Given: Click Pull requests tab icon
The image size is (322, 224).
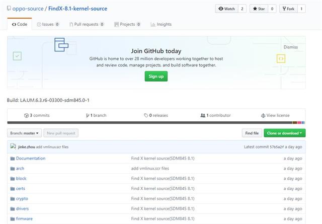Looking at the screenshot, I should (71, 25).
